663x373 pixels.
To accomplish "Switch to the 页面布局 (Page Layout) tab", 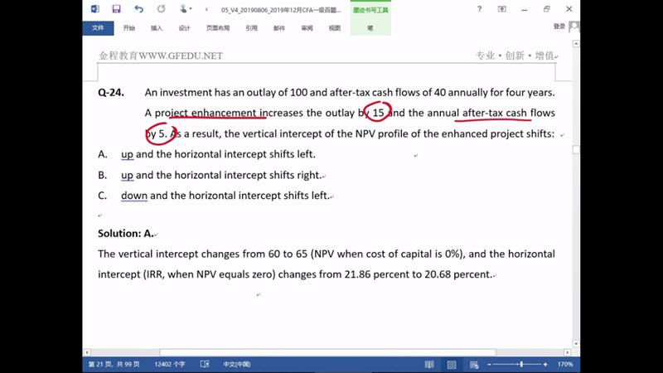I will pos(218,28).
